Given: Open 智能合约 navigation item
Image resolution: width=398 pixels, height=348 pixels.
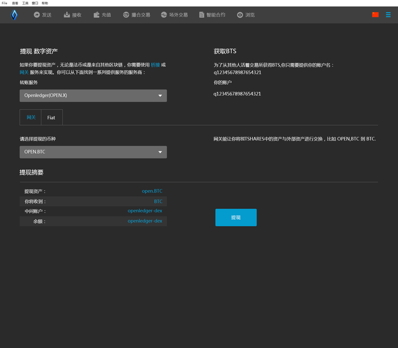Looking at the screenshot, I should pyautogui.click(x=212, y=14).
